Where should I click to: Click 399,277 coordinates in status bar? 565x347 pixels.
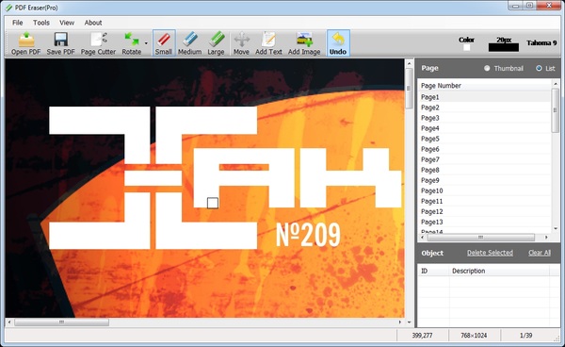(x=422, y=336)
